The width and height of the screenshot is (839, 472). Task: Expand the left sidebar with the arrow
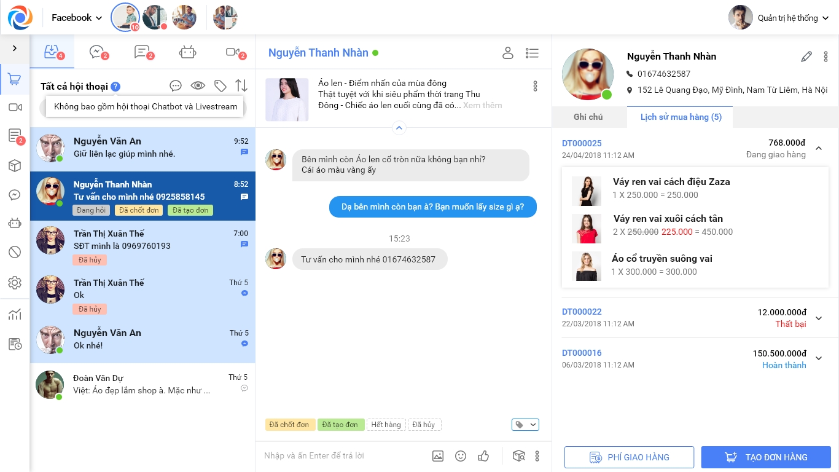tap(15, 48)
